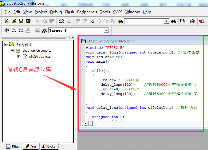Click the editor's scroll-left arrow

pos(85,124)
